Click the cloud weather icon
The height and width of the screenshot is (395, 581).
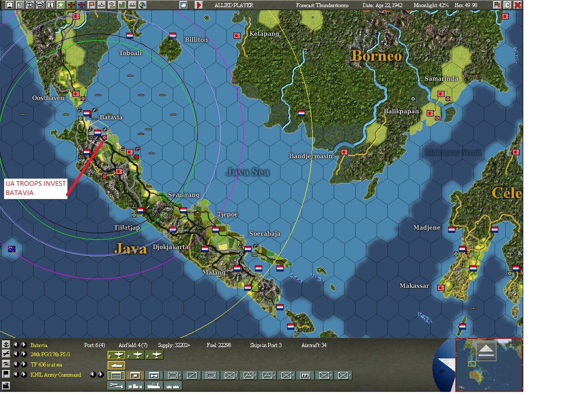[183, 5]
